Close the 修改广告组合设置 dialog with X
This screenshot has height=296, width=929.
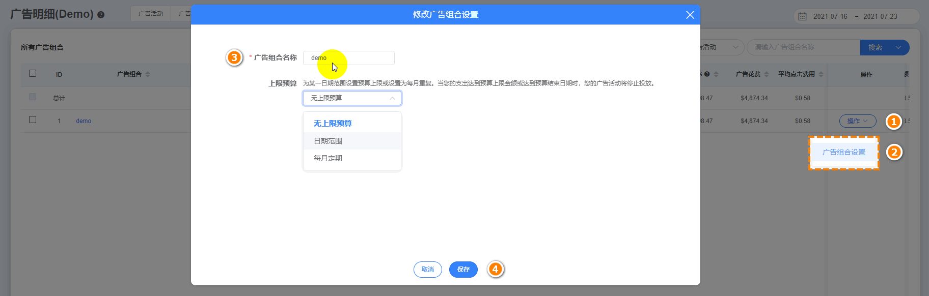tap(690, 15)
